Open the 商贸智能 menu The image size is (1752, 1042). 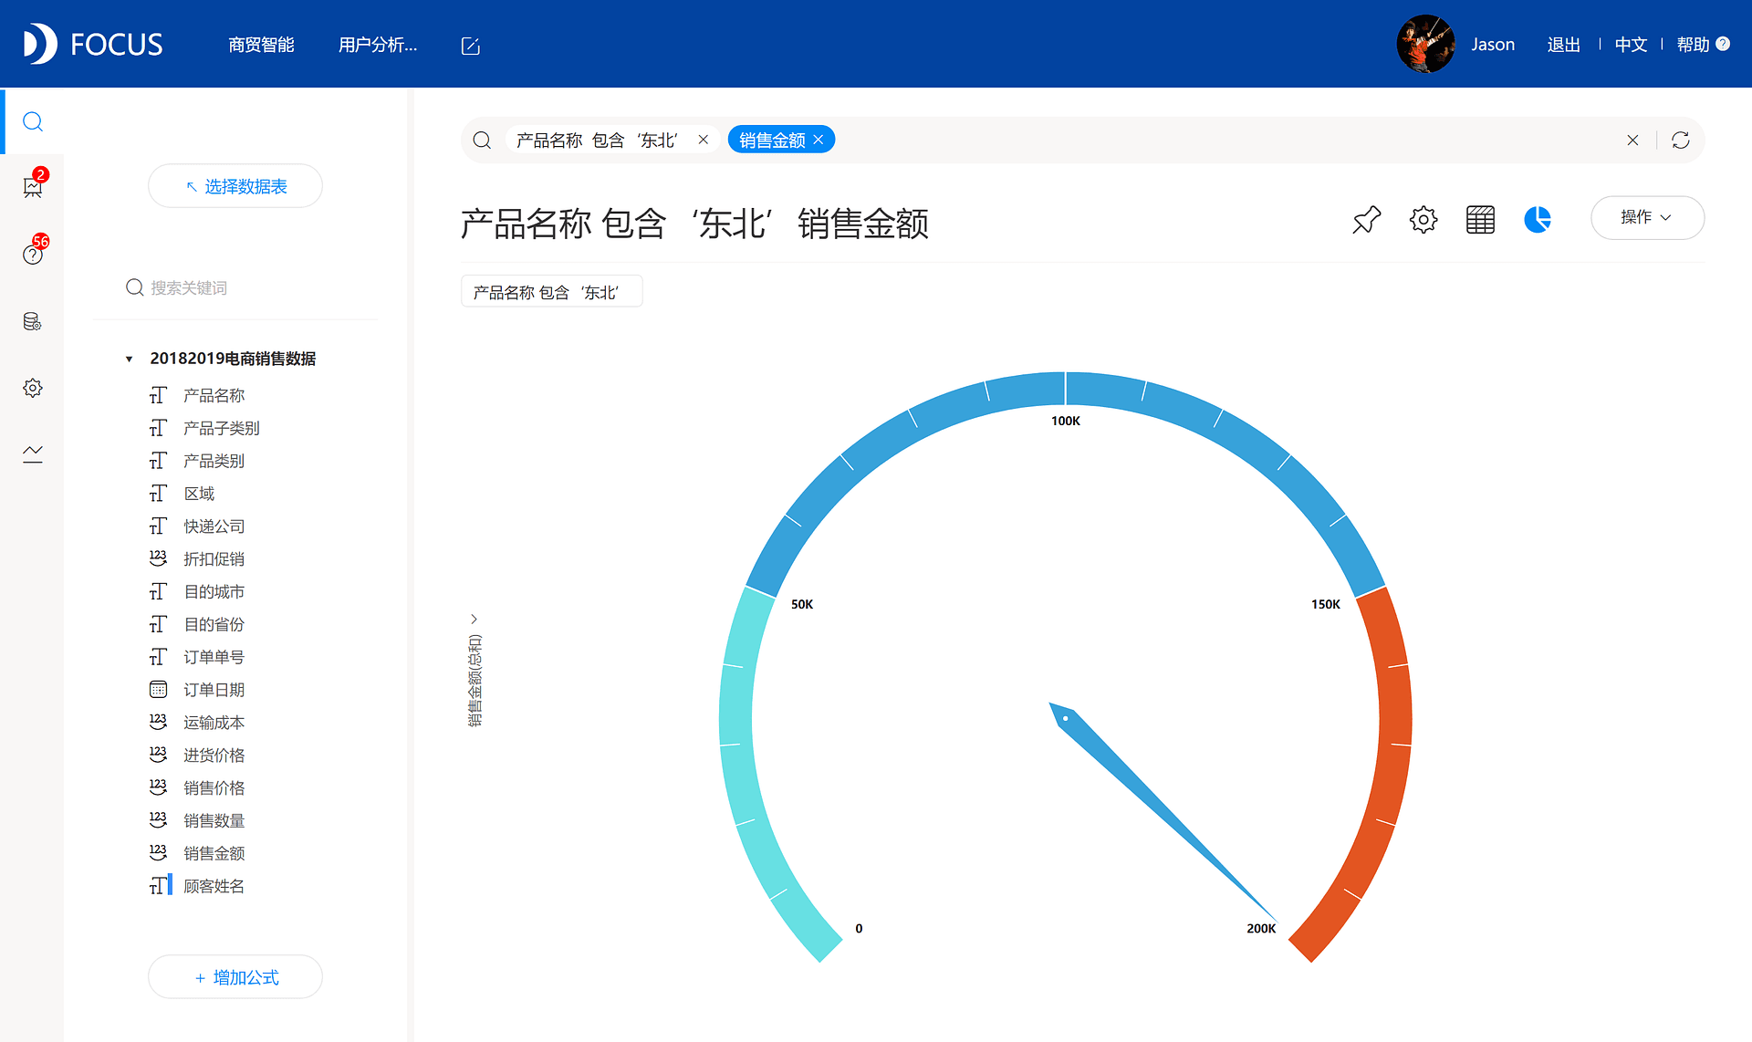click(261, 45)
